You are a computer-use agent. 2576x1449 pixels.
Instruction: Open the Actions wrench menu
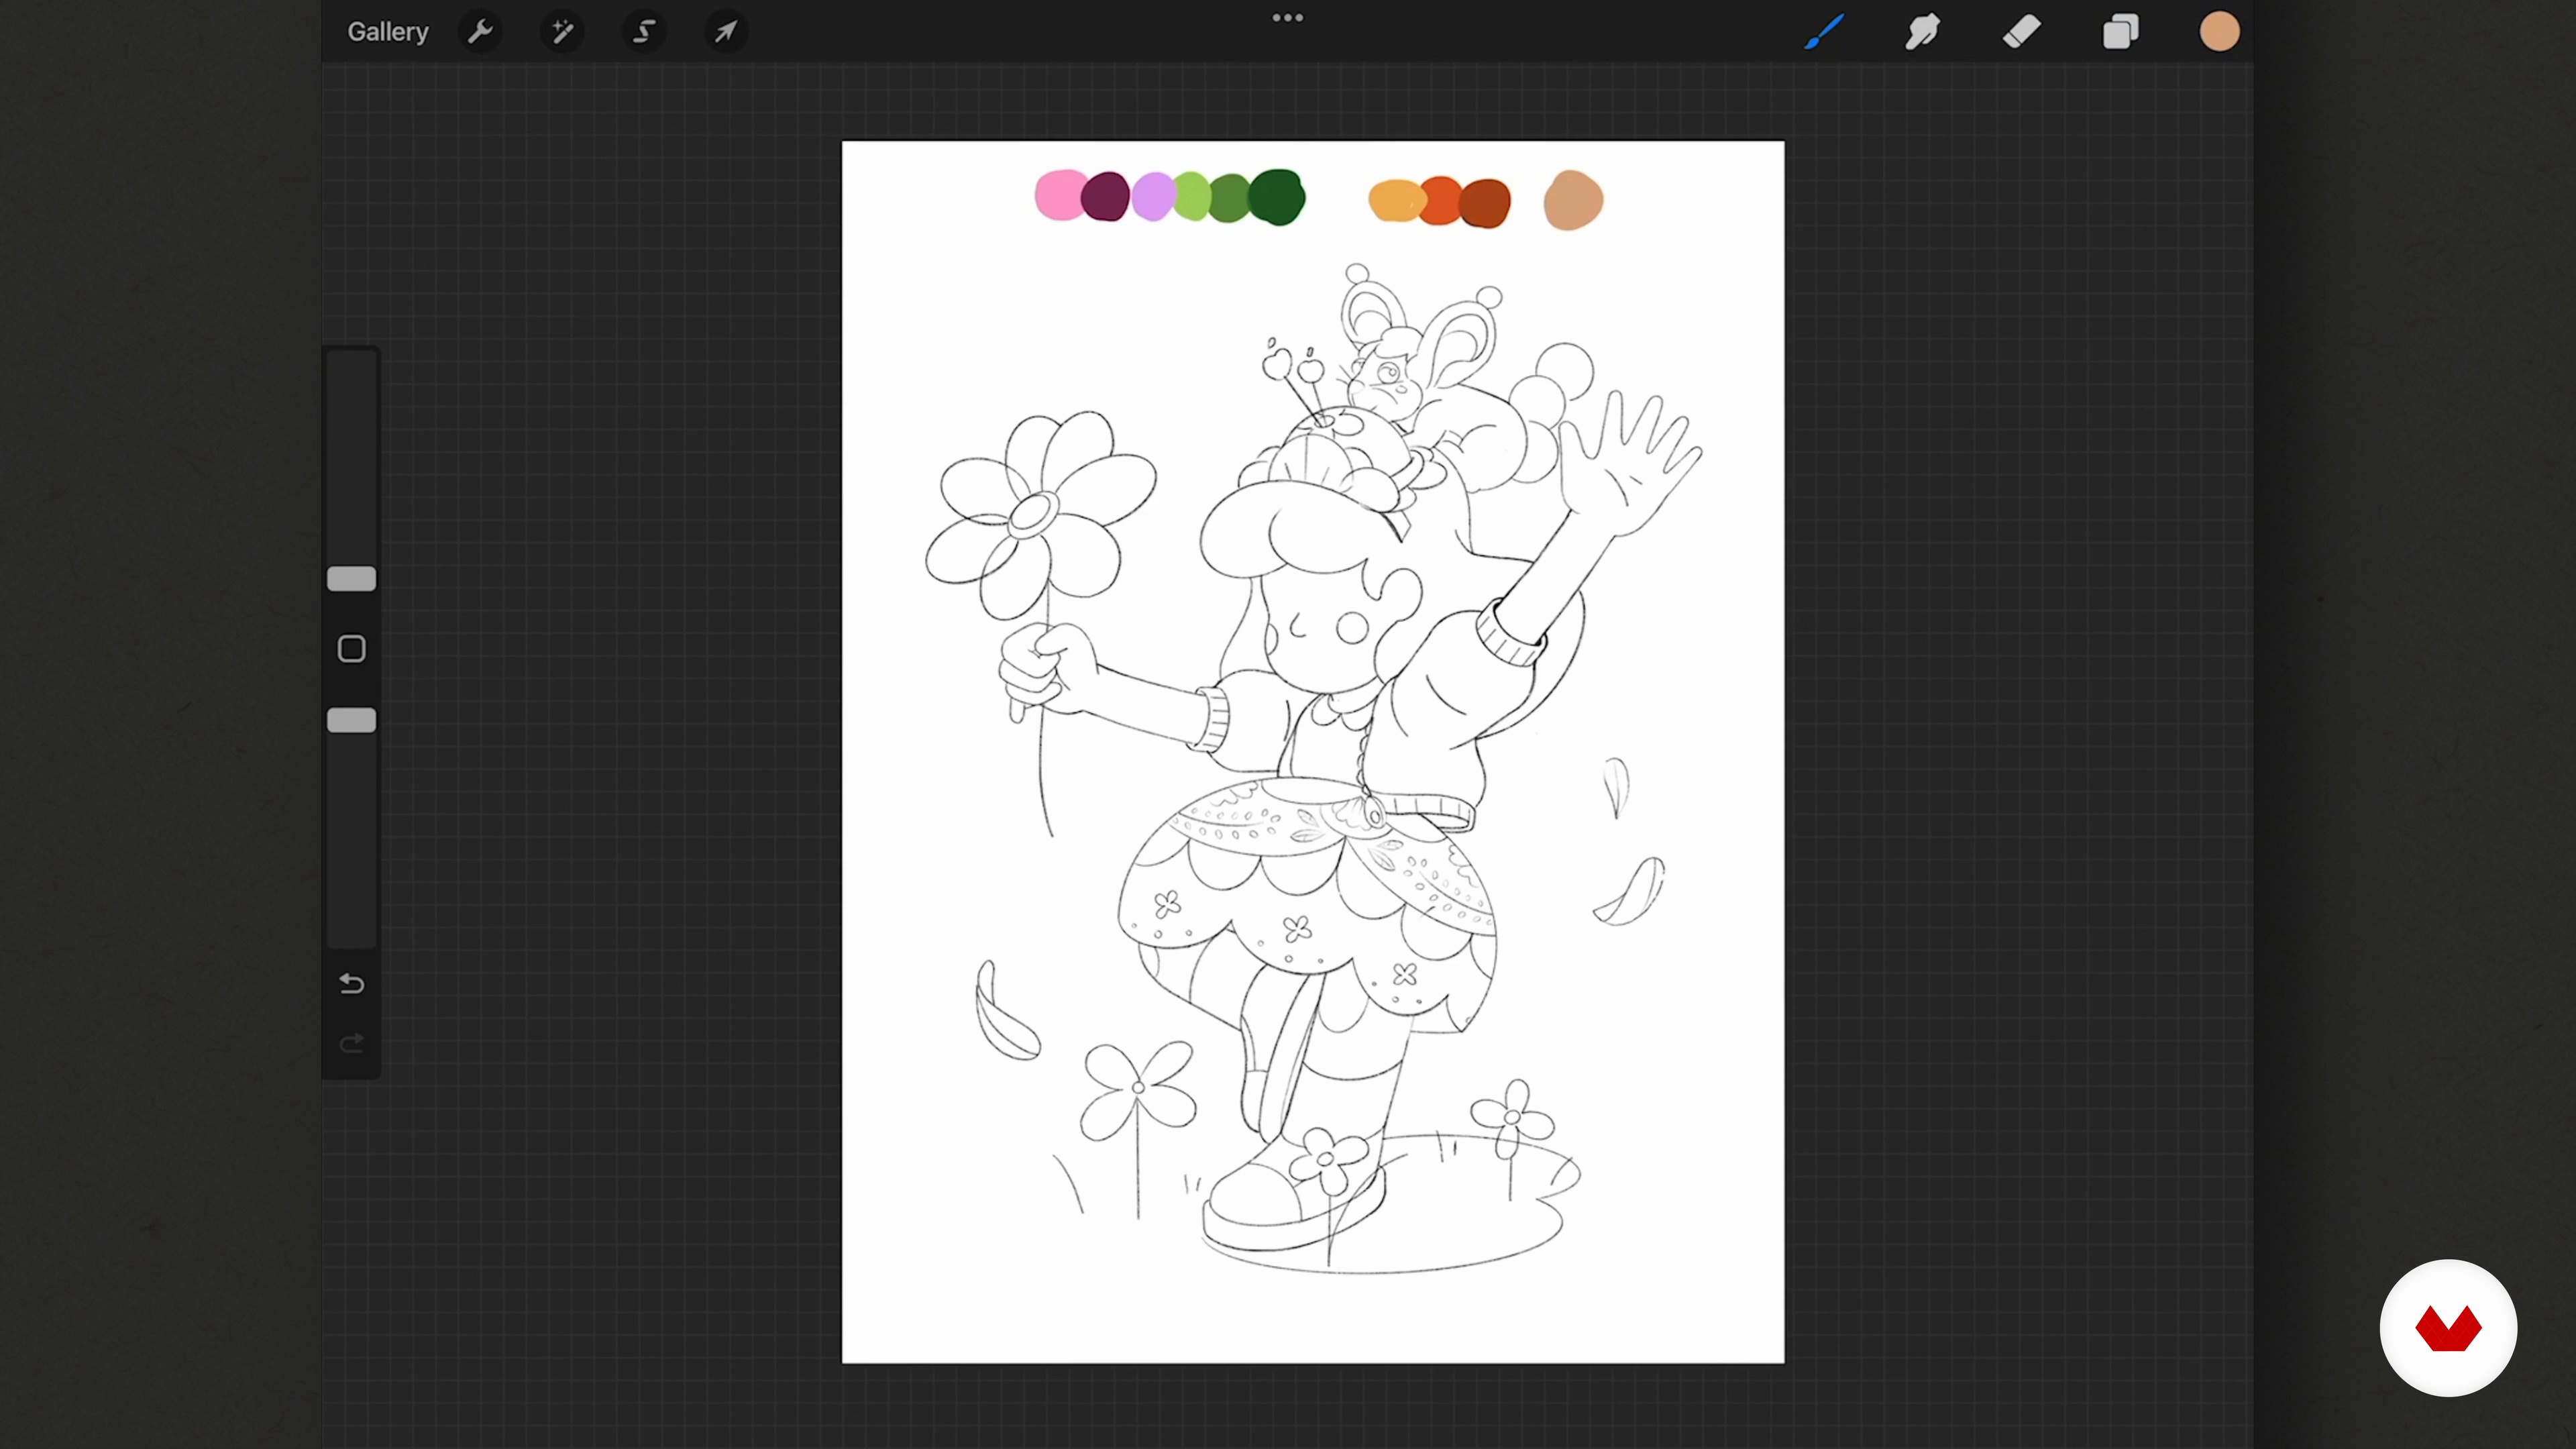[x=481, y=32]
